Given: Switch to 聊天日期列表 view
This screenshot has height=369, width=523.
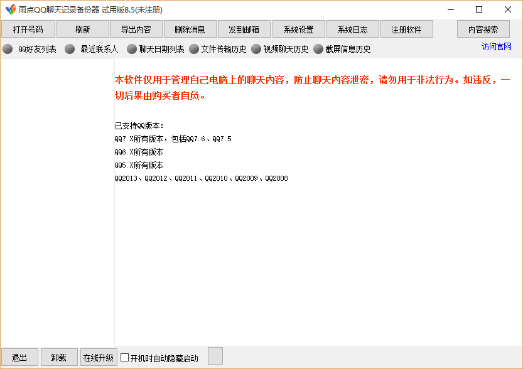Looking at the screenshot, I should point(132,49).
